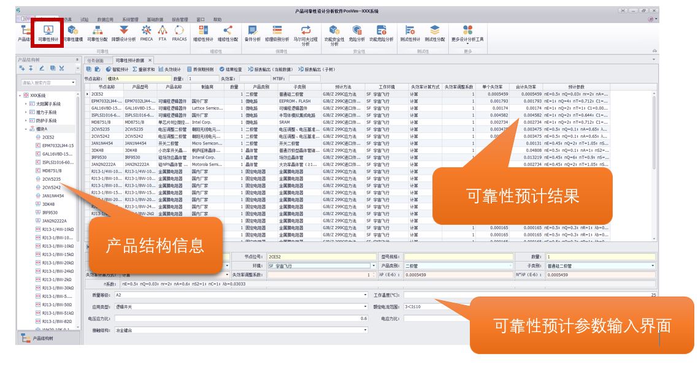The height and width of the screenshot is (367, 698).
Task: Switch to the 任务剖面 tab
Action: 95,60
